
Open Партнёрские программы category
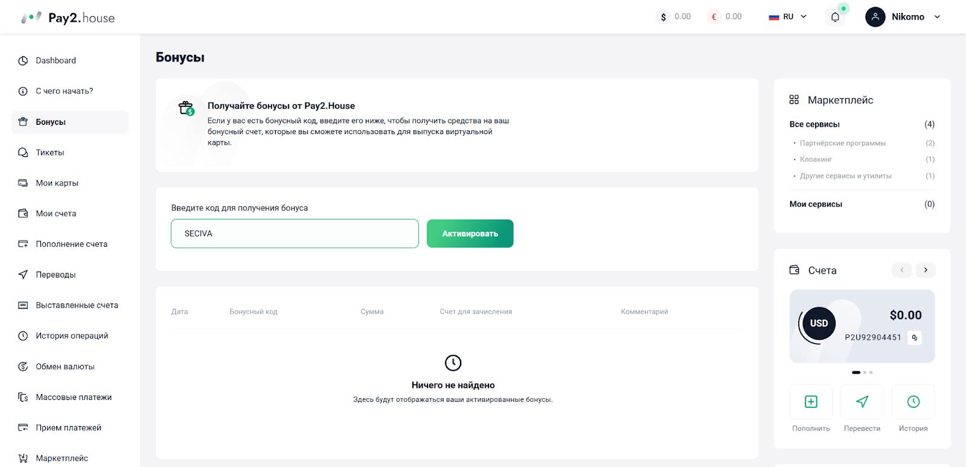pos(842,143)
